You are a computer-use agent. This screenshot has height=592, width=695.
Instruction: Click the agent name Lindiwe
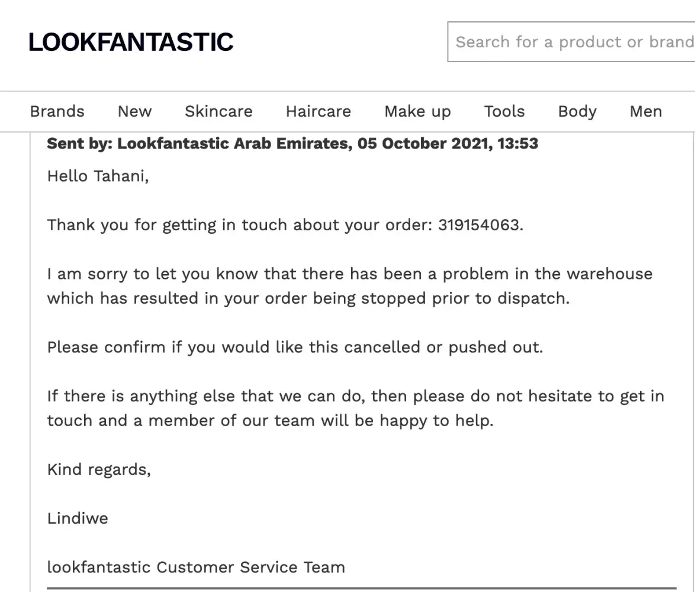[78, 519]
